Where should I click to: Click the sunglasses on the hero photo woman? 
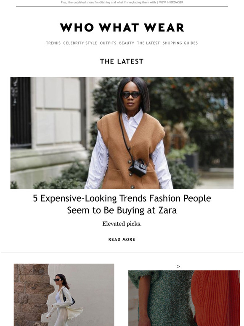tap(131, 95)
